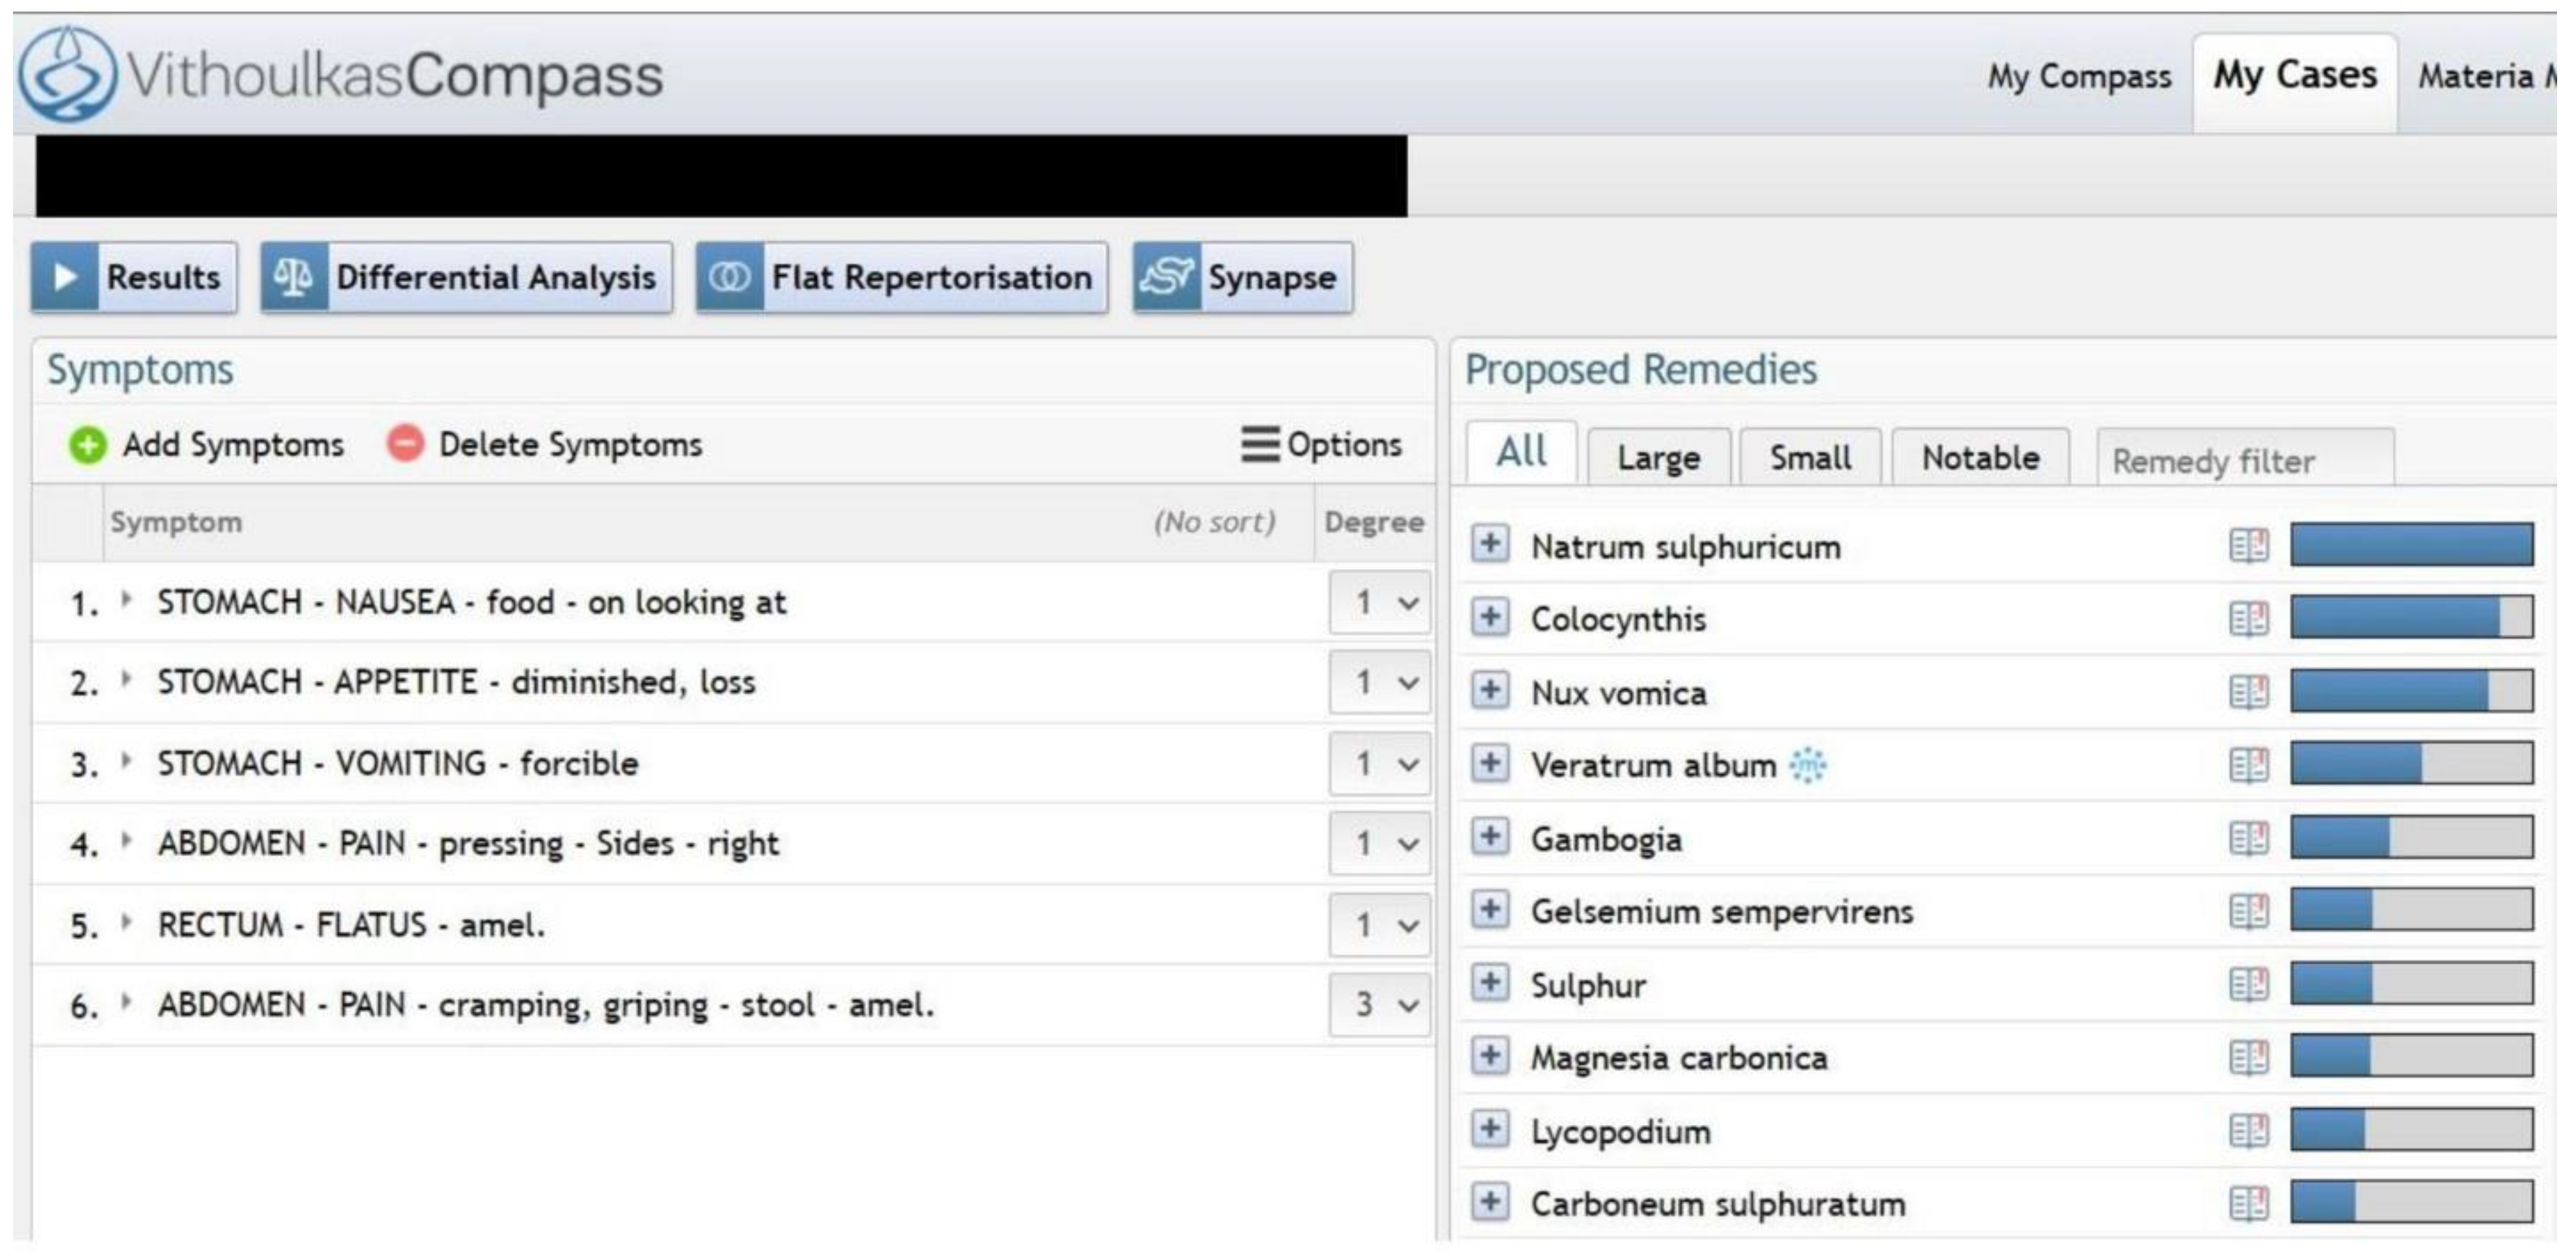Click the snowflake icon beside Veratrum album
This screenshot has width=2576, height=1258.
click(1807, 765)
